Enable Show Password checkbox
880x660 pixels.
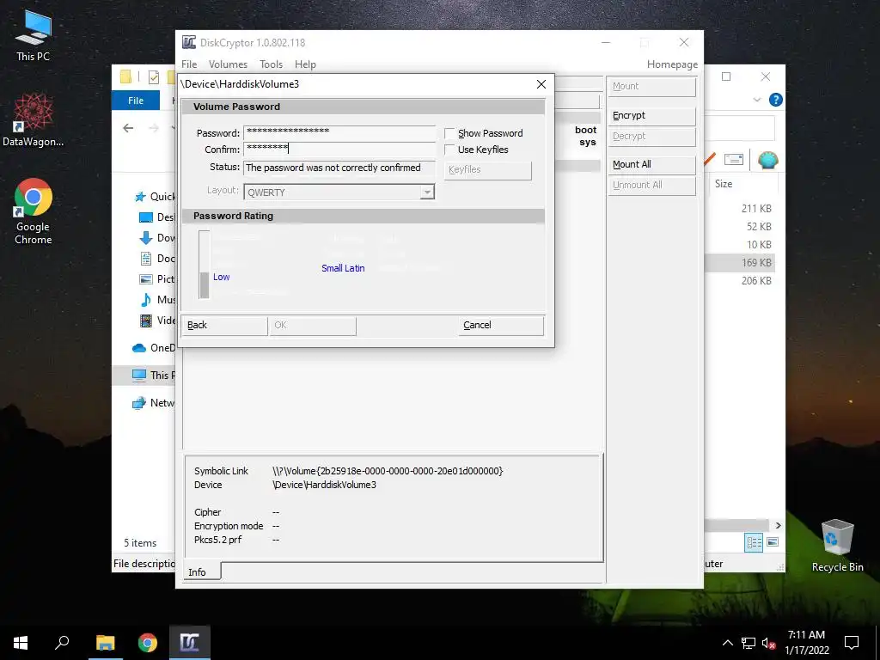pyautogui.click(x=449, y=133)
